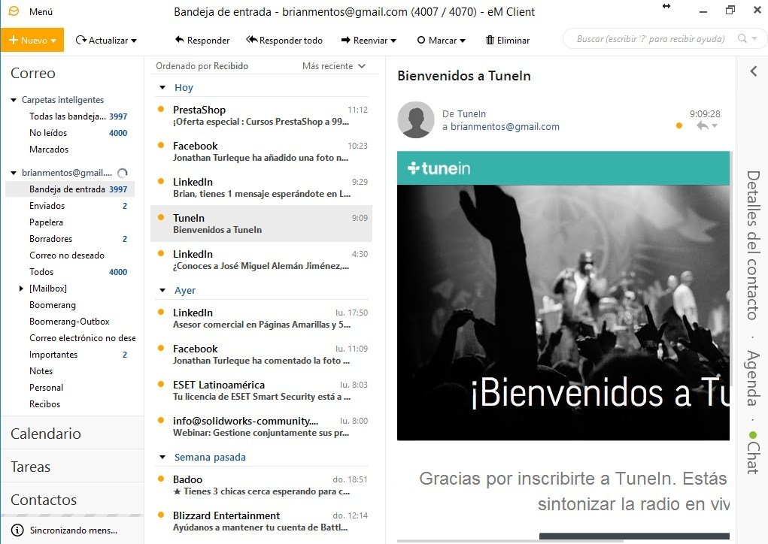768x544 pixels.
Task: Toggle read-status dot in message header
Action: (678, 125)
